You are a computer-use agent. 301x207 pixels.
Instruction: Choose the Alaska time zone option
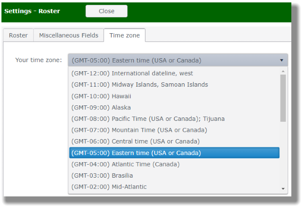[x=100, y=107]
